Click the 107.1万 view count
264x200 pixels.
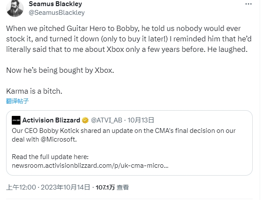pos(106,187)
